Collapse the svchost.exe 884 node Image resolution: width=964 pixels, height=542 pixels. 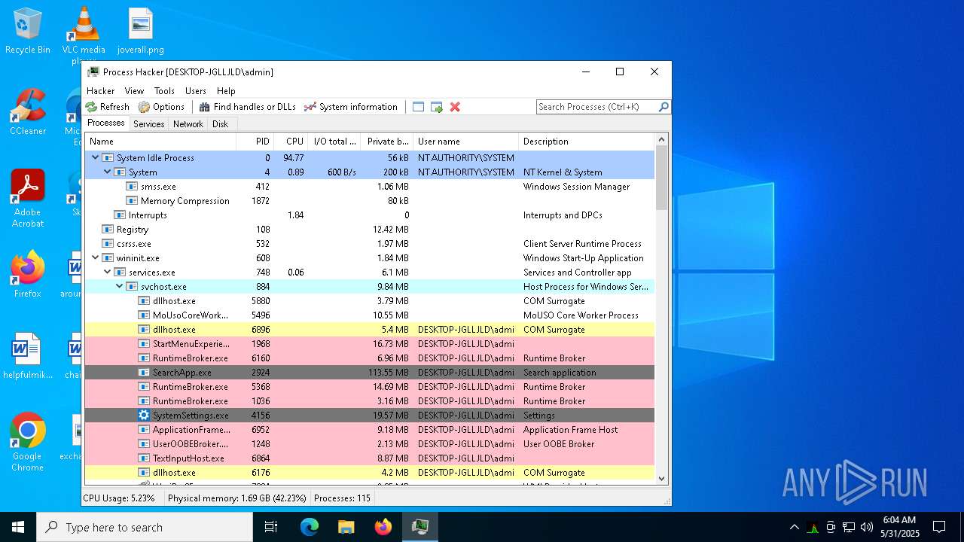click(119, 287)
